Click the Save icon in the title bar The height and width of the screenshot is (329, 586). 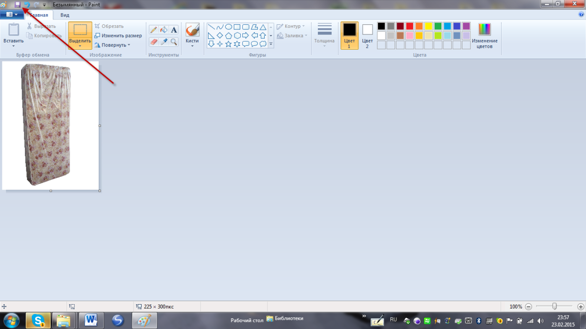pyautogui.click(x=18, y=4)
